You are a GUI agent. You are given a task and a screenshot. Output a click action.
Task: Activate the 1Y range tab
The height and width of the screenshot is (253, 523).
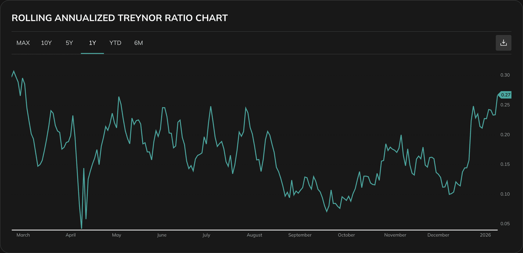[92, 43]
